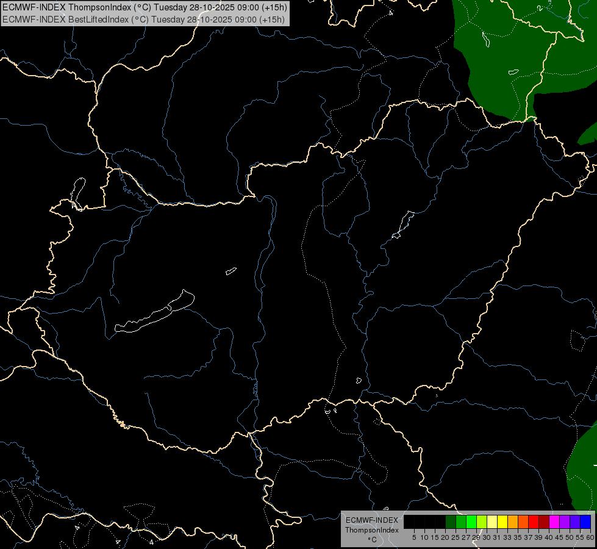Pick the bright red 37–39 legend swatch
Viewport: 597px width, 549px height.
(534, 522)
